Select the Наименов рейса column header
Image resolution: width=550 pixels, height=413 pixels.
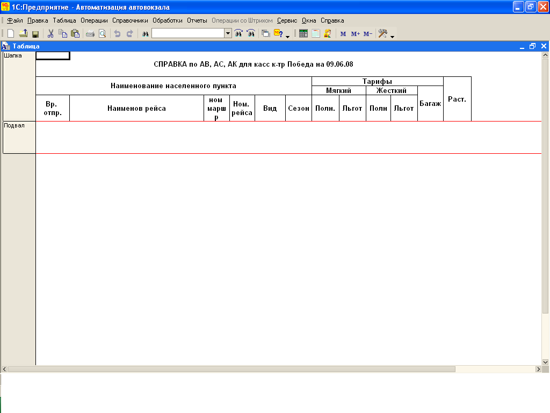(136, 108)
